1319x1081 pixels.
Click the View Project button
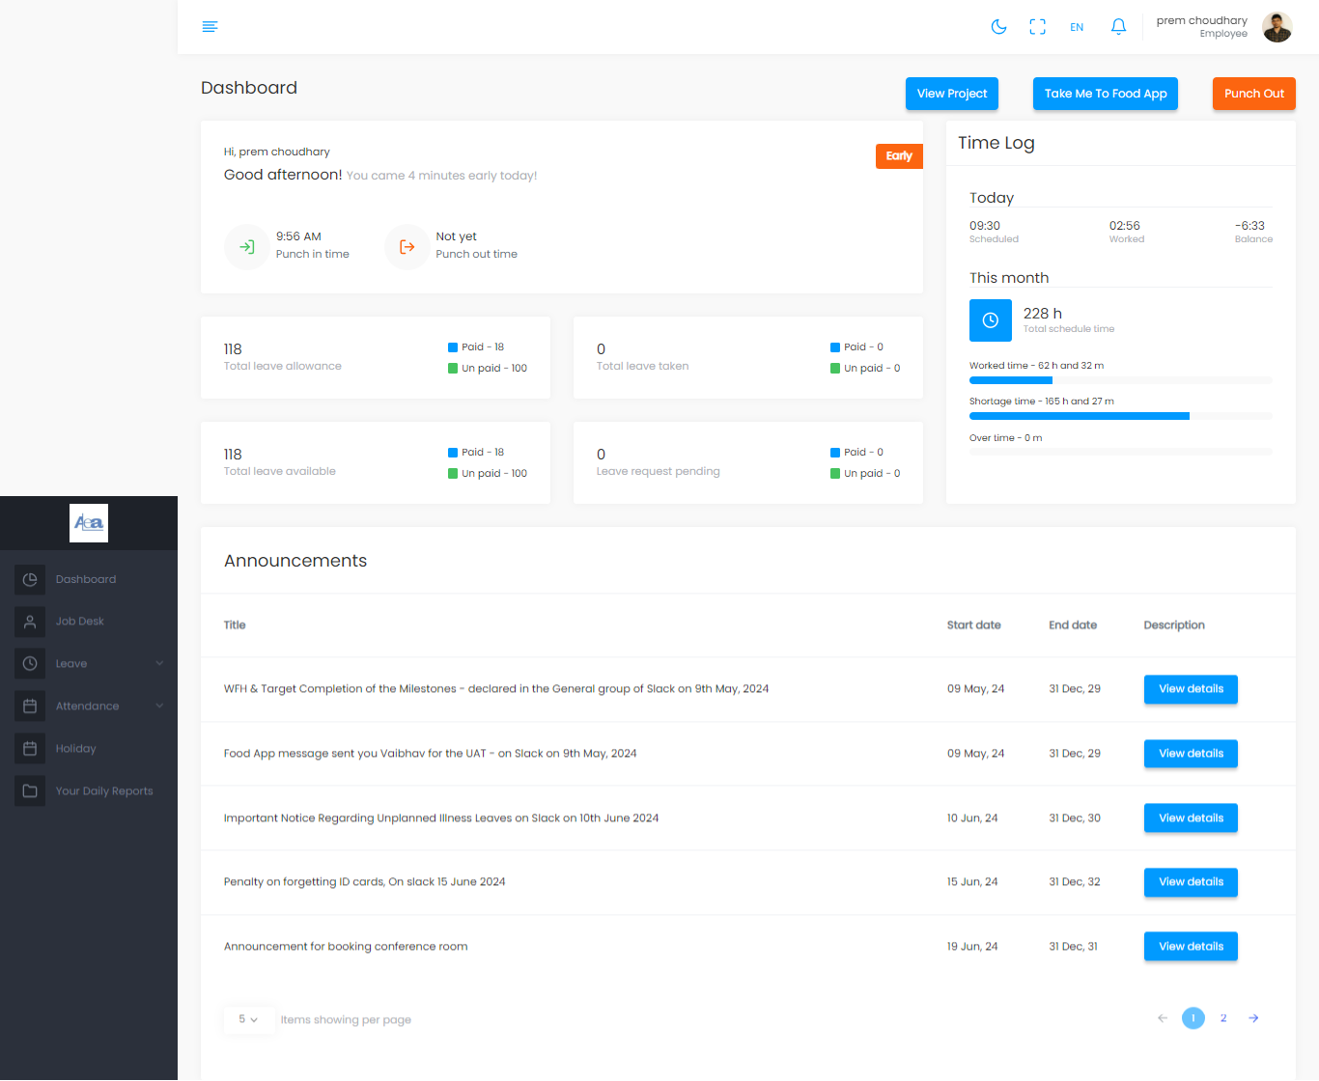951,94
